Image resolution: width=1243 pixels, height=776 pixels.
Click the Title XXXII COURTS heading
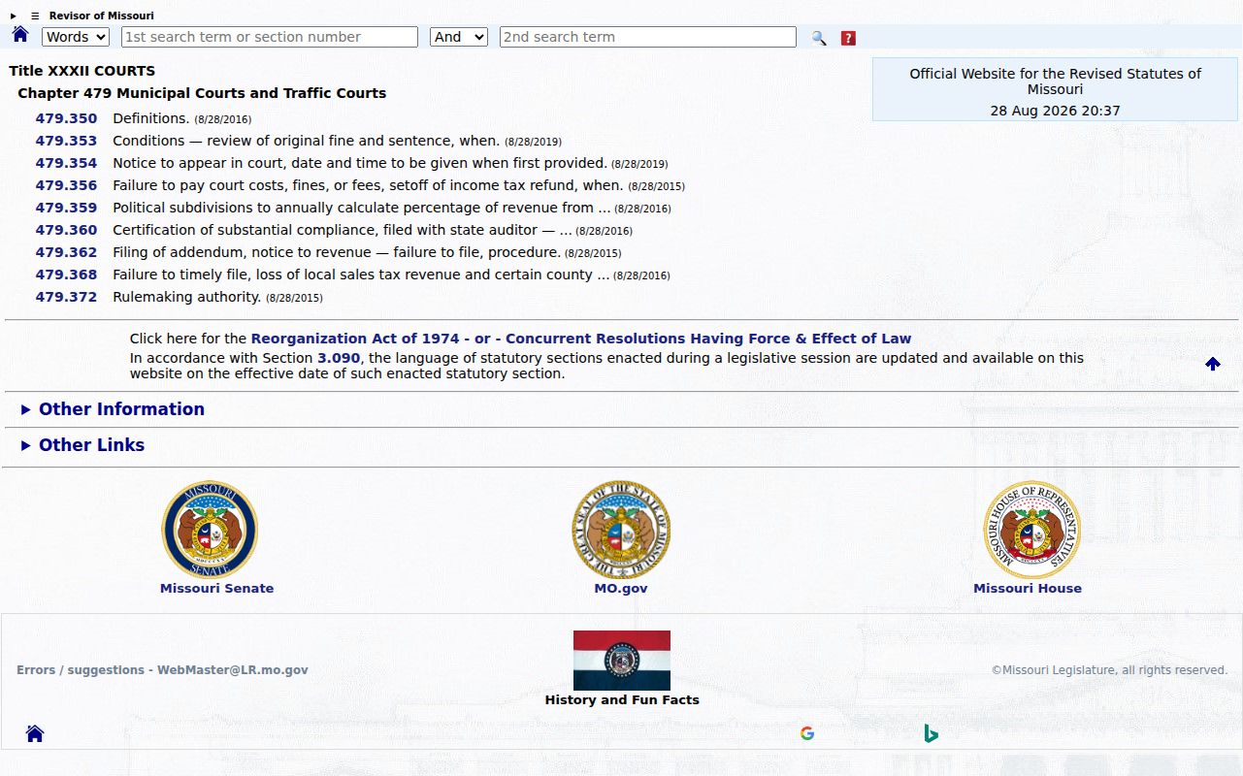coord(82,71)
